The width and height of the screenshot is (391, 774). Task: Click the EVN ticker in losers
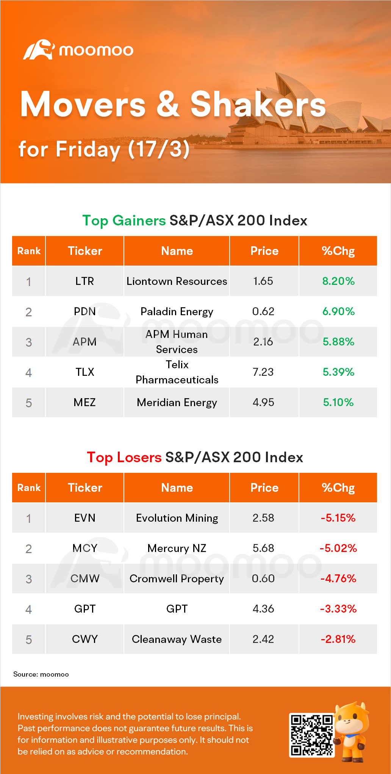click(x=84, y=518)
